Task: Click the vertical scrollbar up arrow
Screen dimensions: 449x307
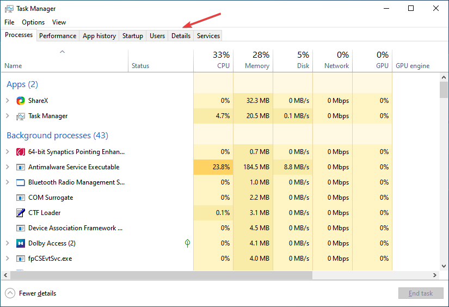Action: point(444,77)
